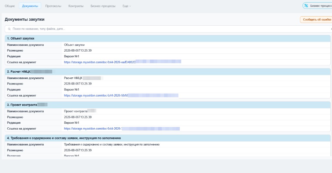Open the Общие tab
Image resolution: width=332 pixels, height=173 pixels.
(10, 6)
